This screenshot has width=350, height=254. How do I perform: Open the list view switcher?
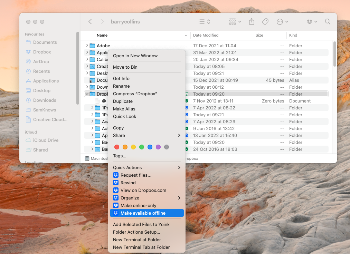coord(205,22)
